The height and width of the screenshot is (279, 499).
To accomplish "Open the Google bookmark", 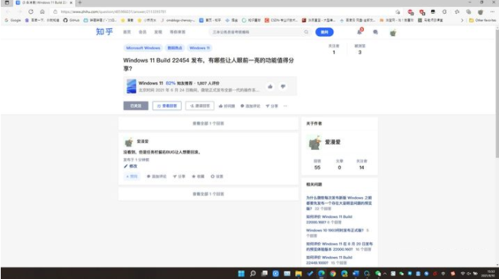I will tap(13, 20).
